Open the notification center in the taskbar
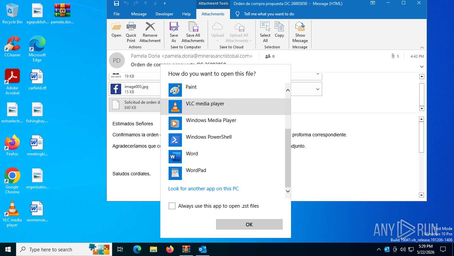The width and height of the screenshot is (454, 256). [443, 249]
